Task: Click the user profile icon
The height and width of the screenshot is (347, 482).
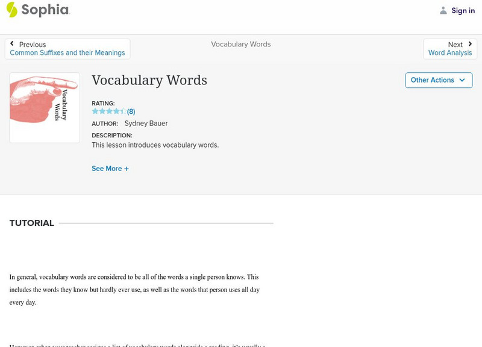Action: [443, 10]
